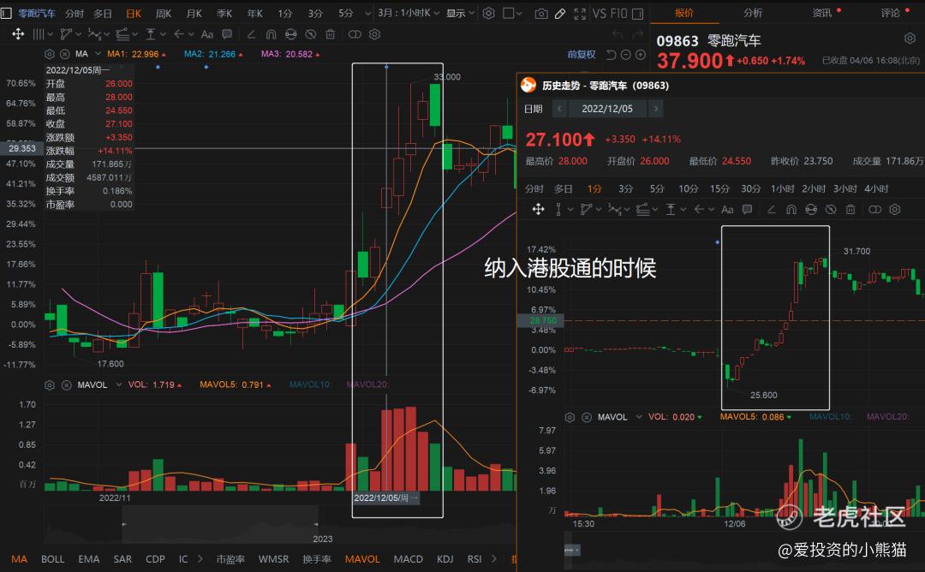This screenshot has height=572, width=925.
Task: Add a comment bubble note in main toolbar
Action: (227, 34)
